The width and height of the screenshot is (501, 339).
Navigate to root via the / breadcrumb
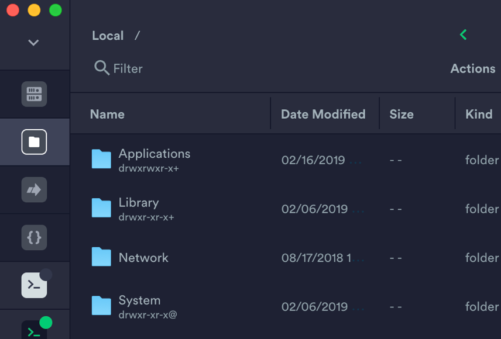tap(136, 35)
